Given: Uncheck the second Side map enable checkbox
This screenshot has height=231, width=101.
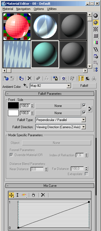Looking at the screenshot, I should click(84, 113).
